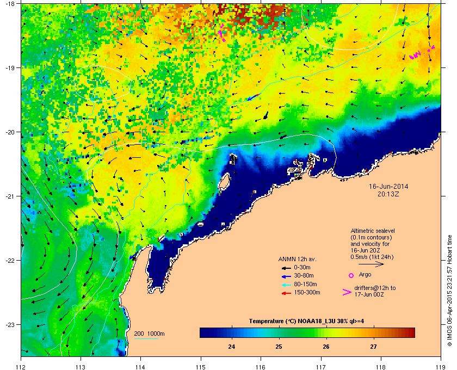
Task: Click the latitude label -18
Action: click(x=10, y=4)
